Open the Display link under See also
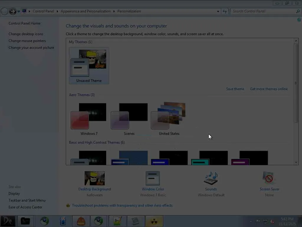The width and height of the screenshot is (302, 227). tap(14, 194)
